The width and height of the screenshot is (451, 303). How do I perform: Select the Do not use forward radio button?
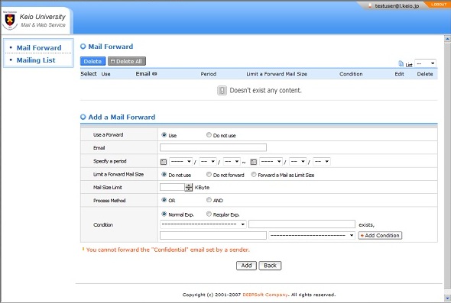coord(209,134)
